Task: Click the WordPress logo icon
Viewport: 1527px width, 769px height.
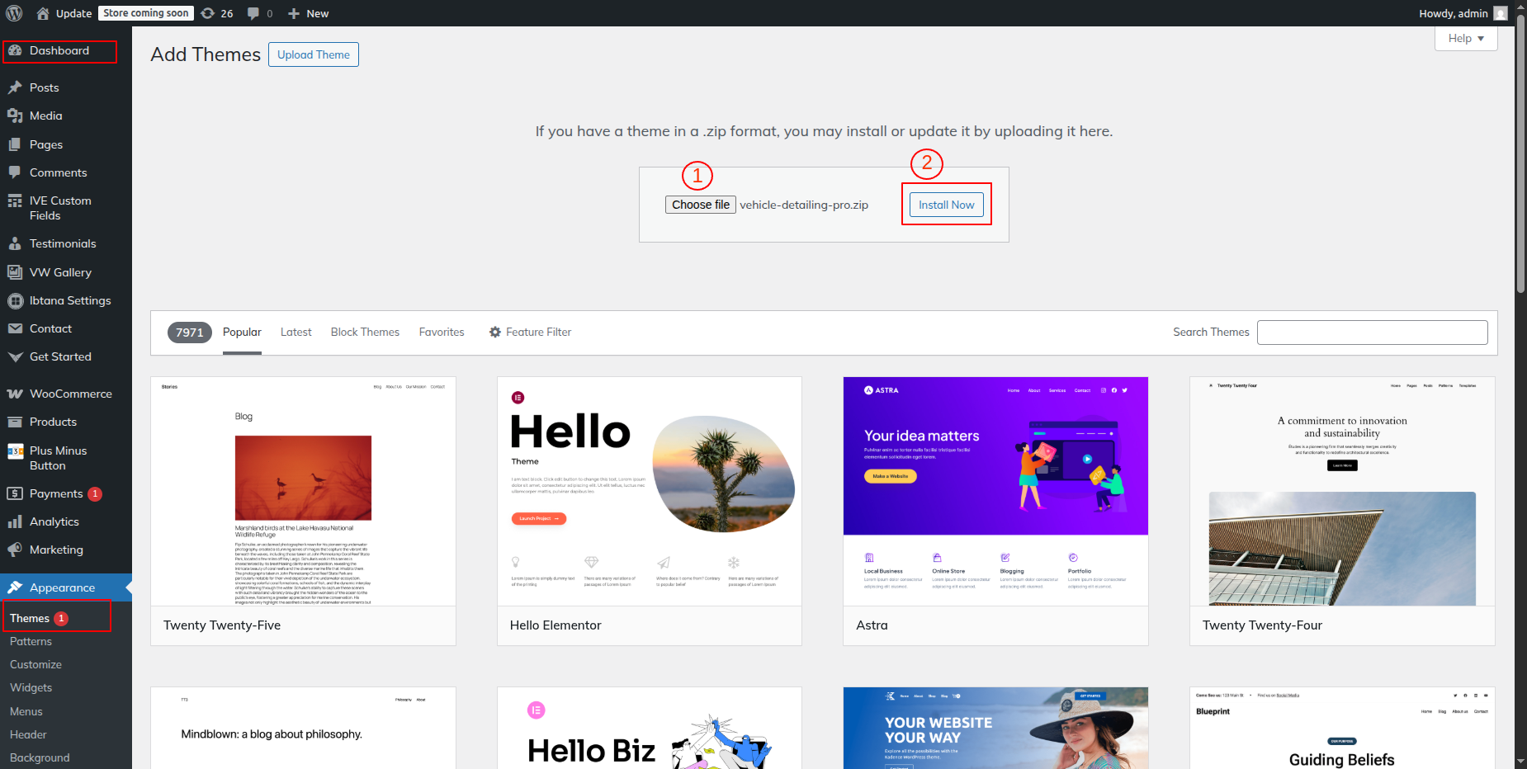Action: 13,13
